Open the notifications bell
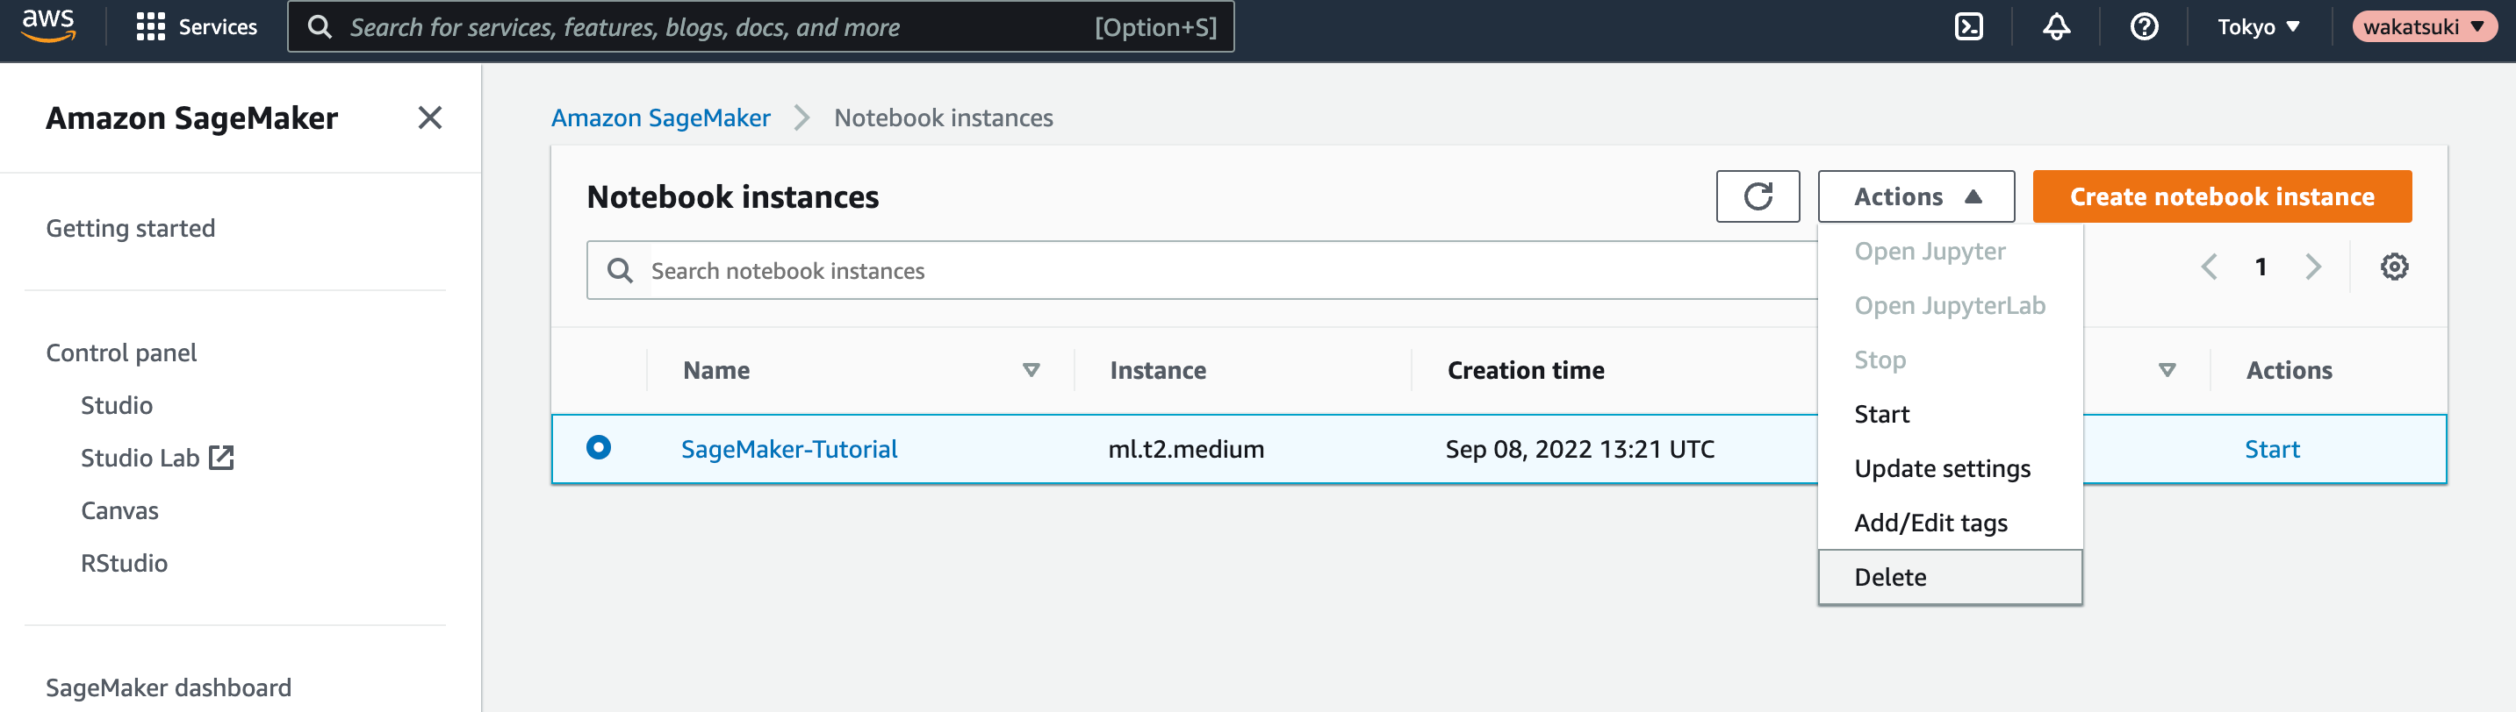Viewport: 2516px width, 712px height. click(2056, 26)
